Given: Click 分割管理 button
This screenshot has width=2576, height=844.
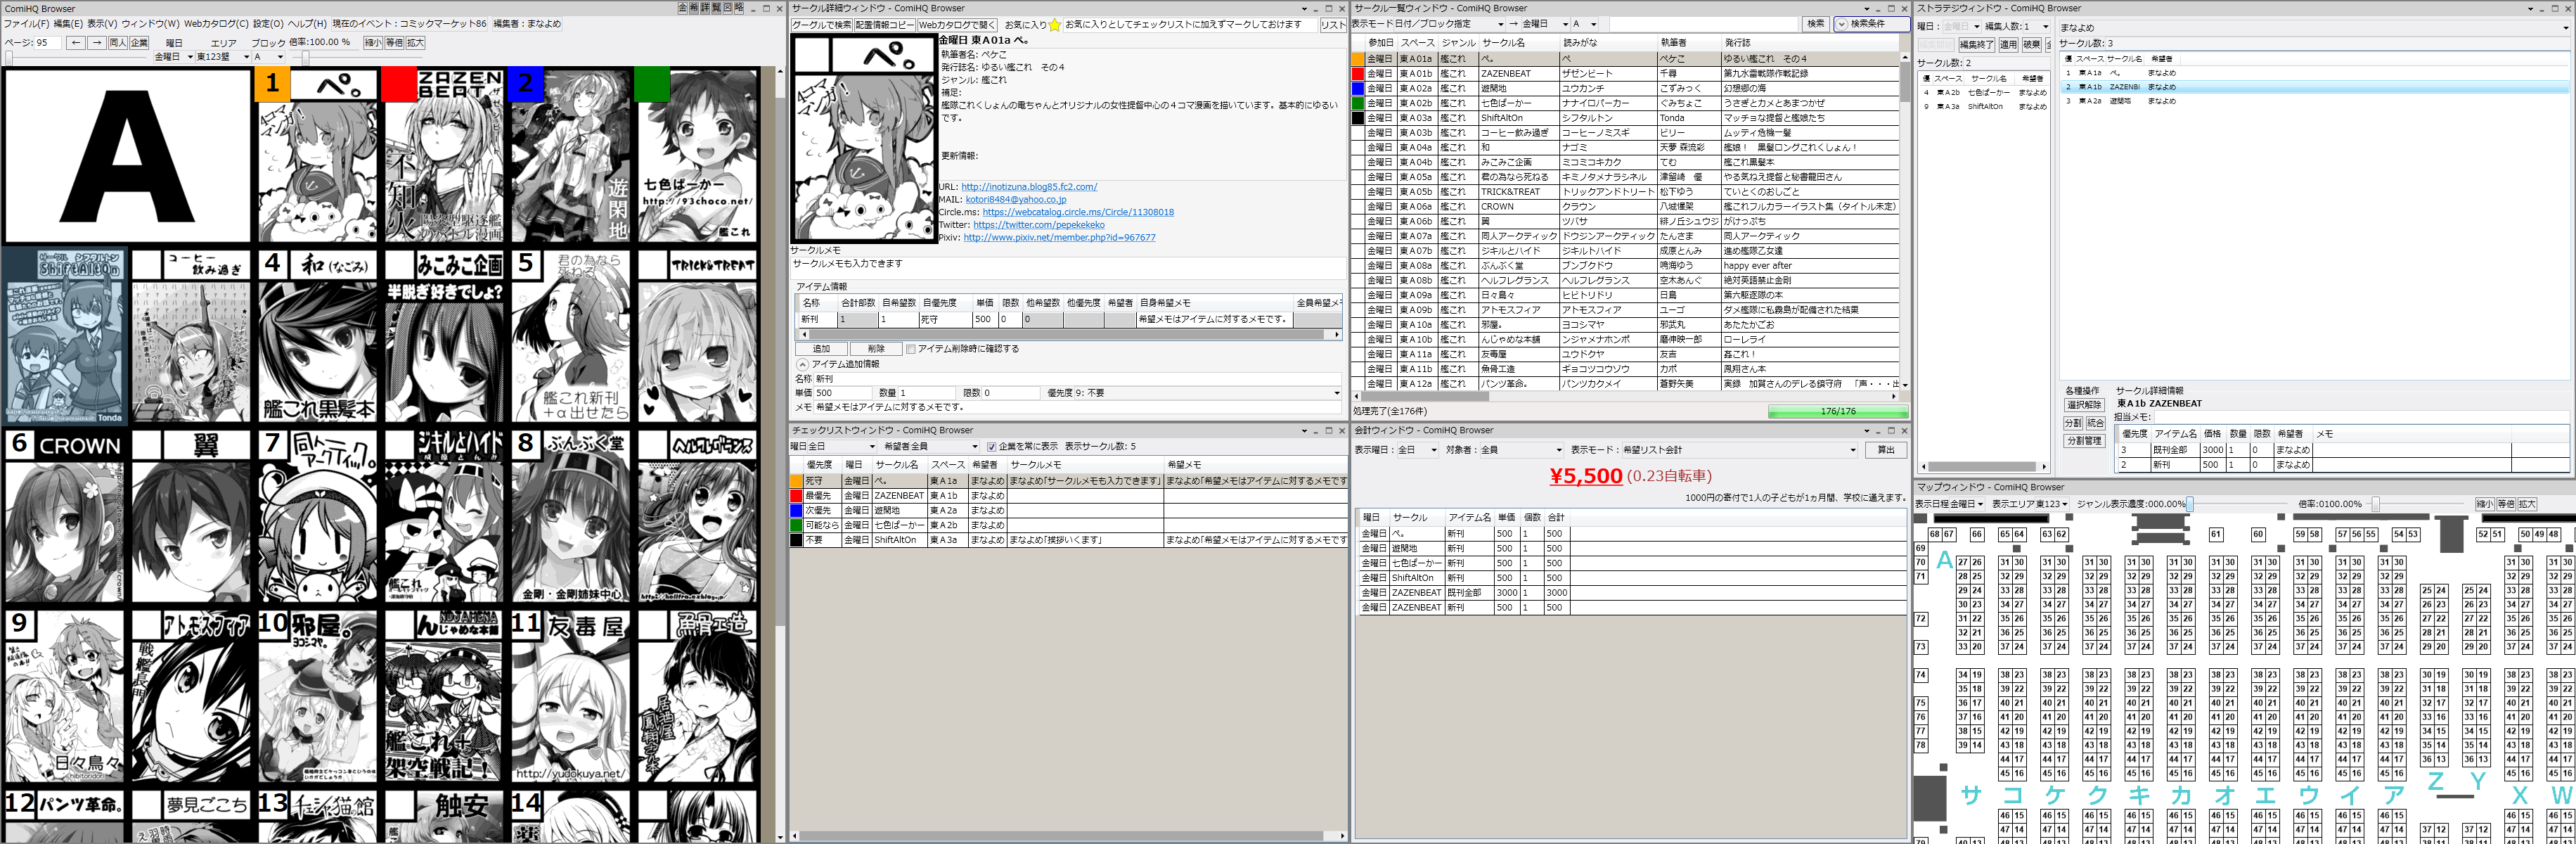Looking at the screenshot, I should tap(2084, 441).
